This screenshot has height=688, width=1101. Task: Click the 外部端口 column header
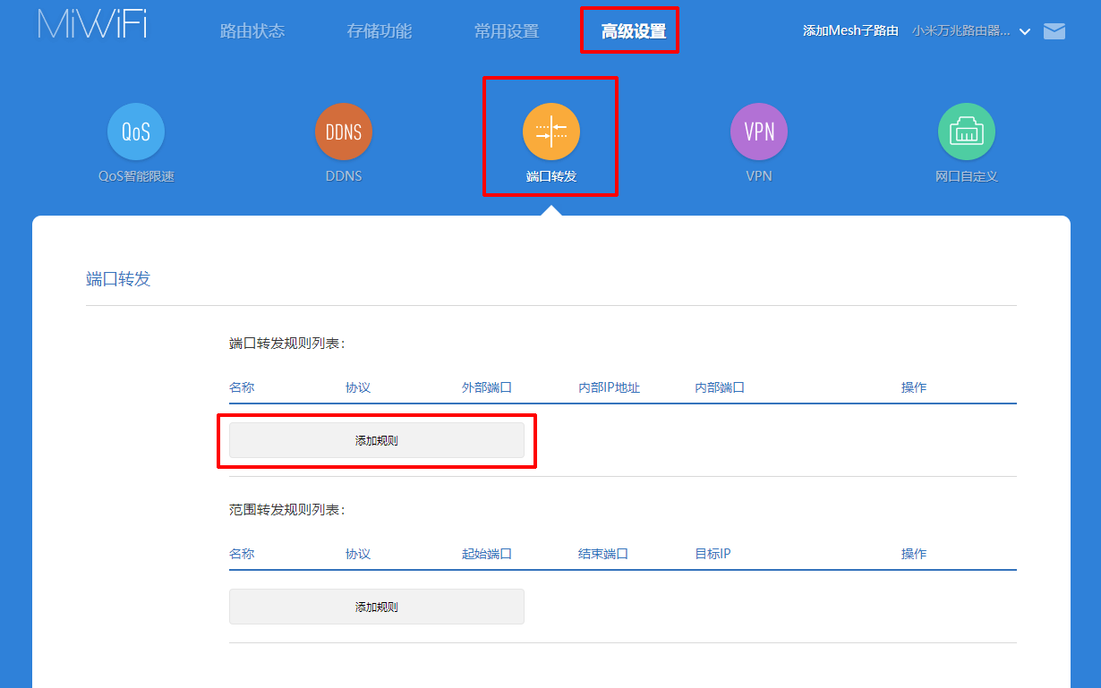pyautogui.click(x=487, y=388)
